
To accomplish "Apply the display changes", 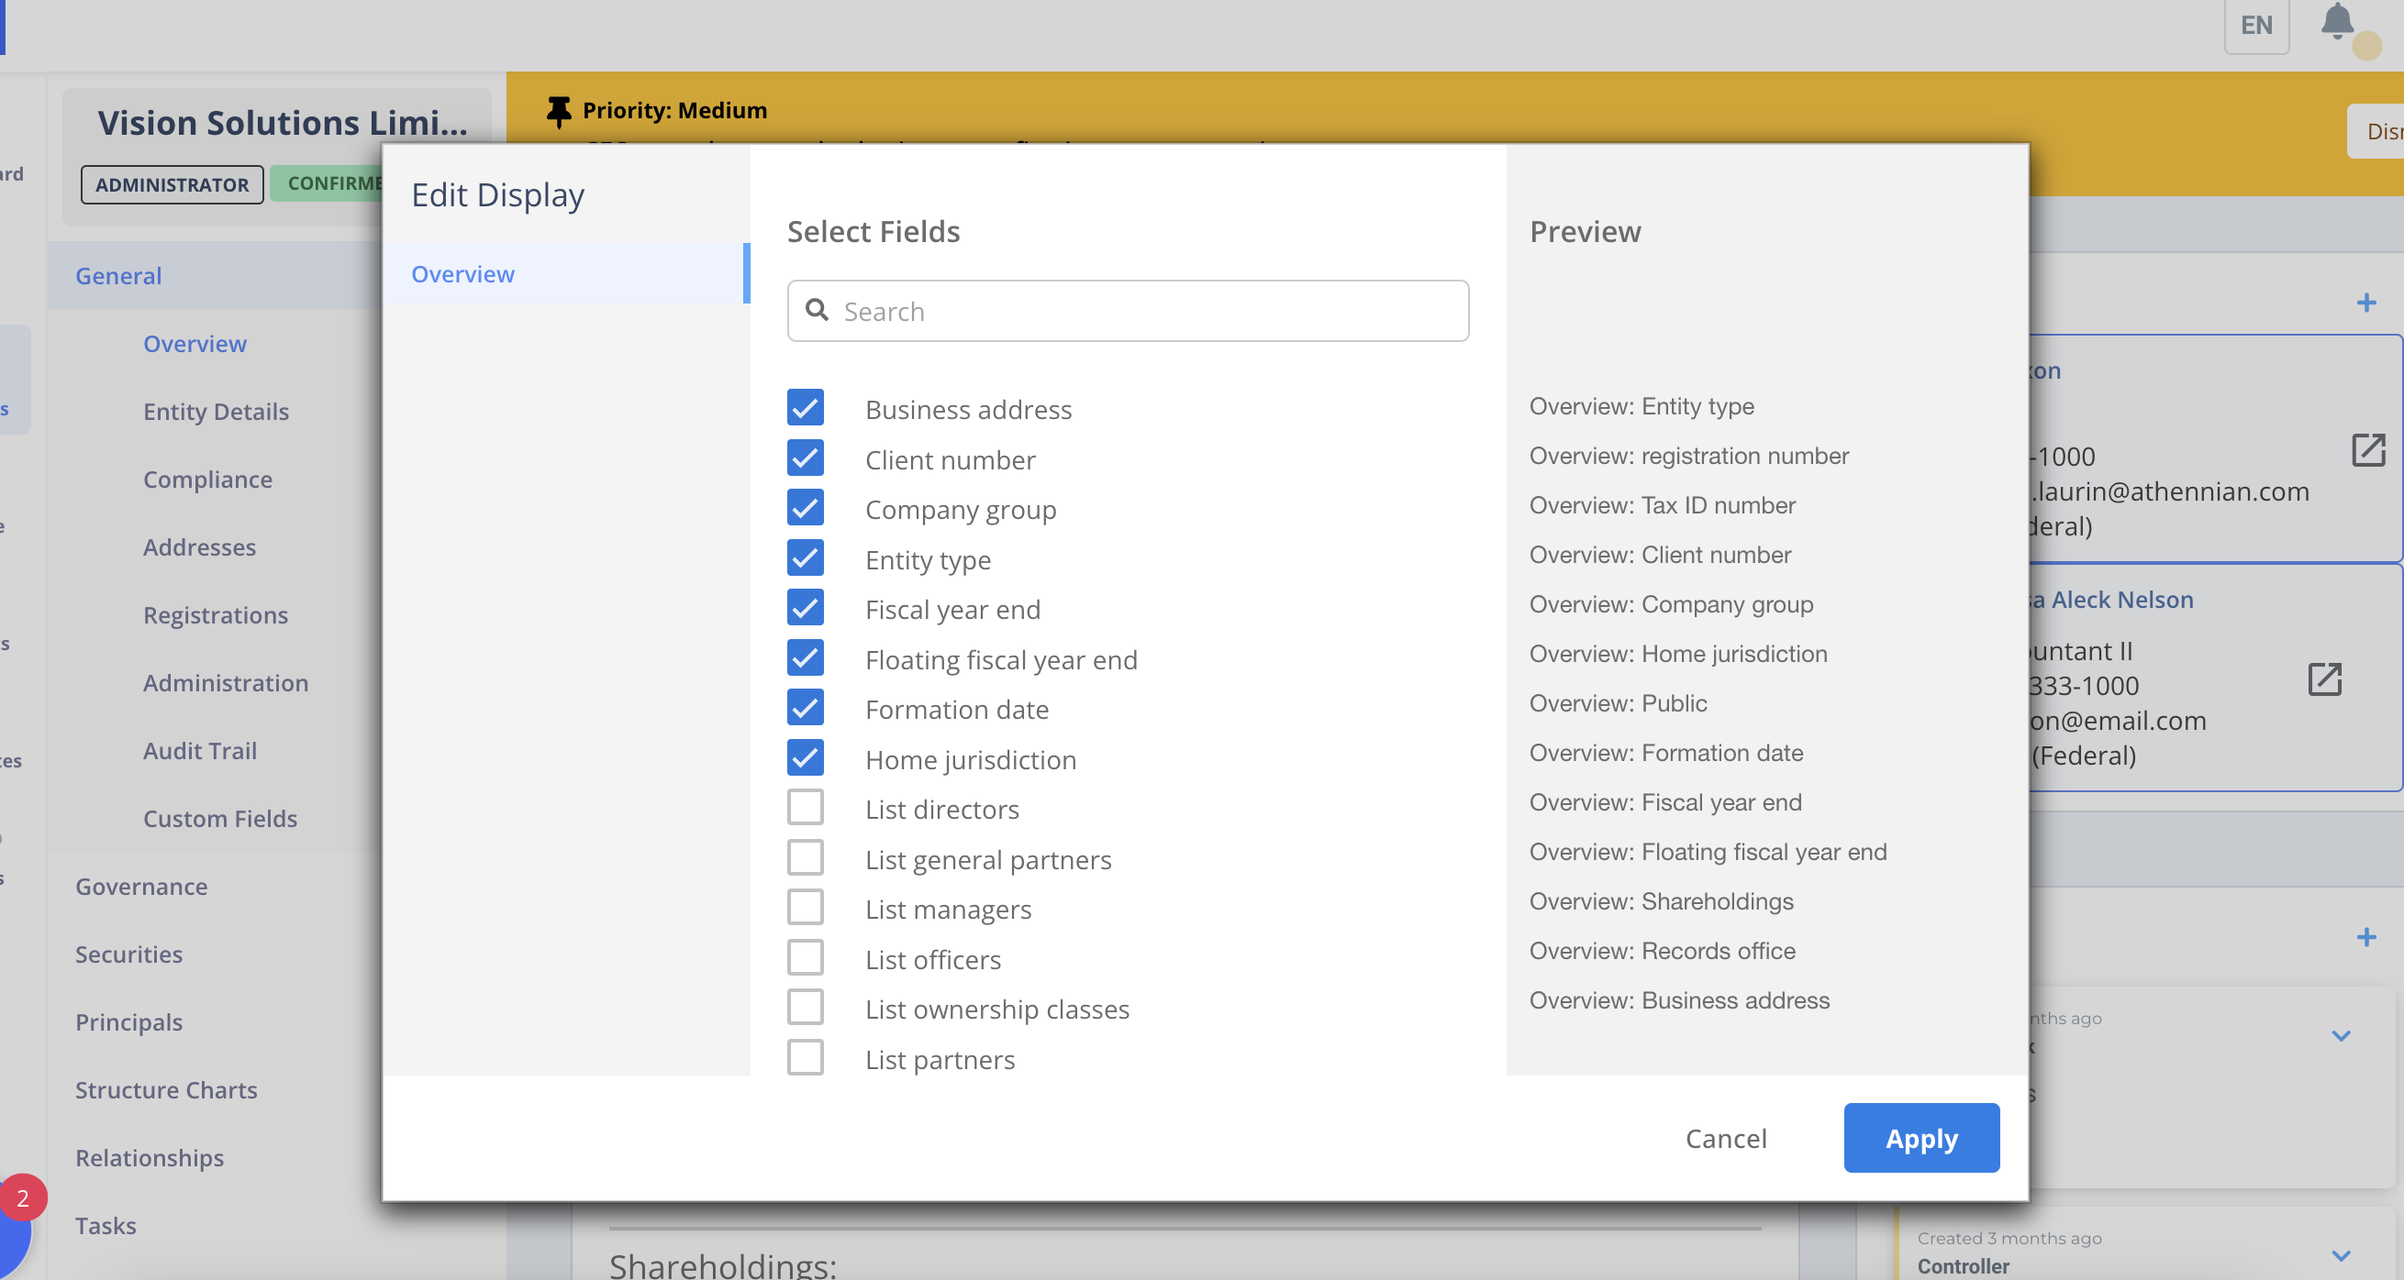I will (x=1920, y=1137).
